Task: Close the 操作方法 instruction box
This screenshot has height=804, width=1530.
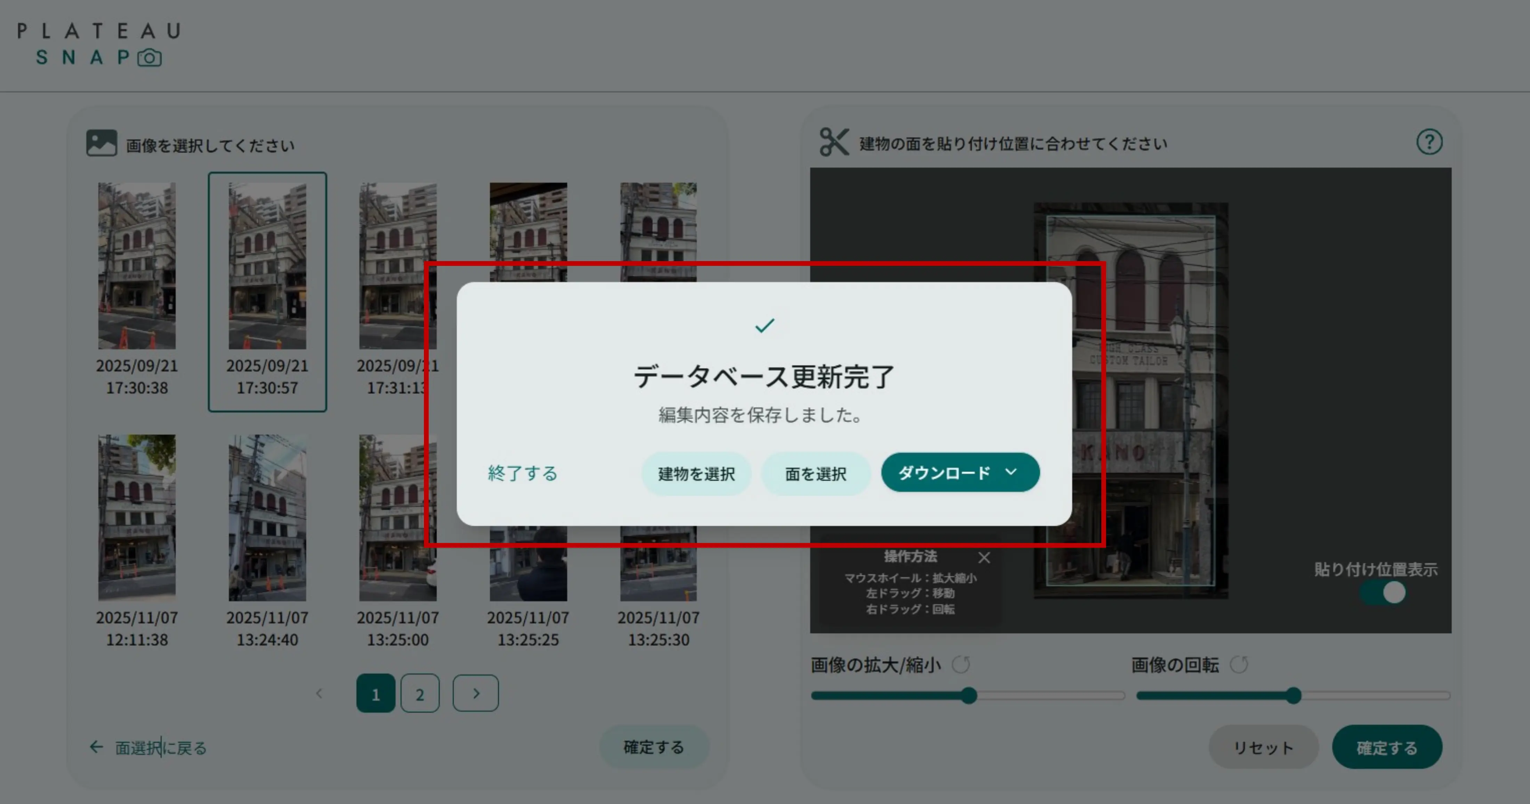Action: click(x=984, y=558)
